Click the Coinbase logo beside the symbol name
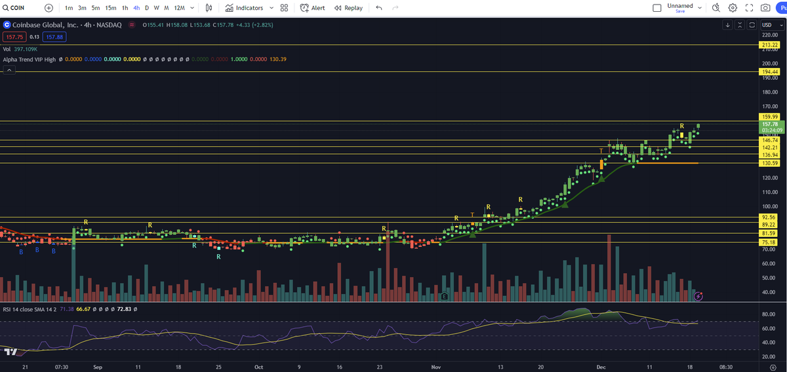The height and width of the screenshot is (372, 787). pos(7,25)
